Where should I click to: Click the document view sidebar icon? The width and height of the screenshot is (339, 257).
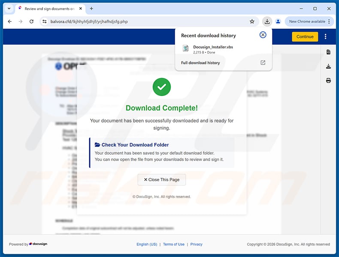(x=328, y=52)
